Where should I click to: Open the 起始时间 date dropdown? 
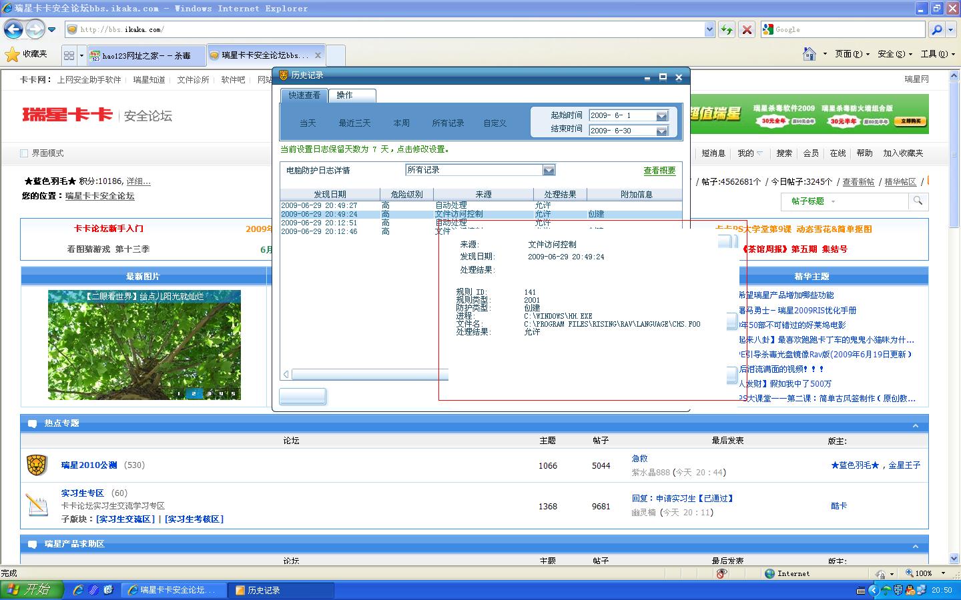tap(661, 115)
